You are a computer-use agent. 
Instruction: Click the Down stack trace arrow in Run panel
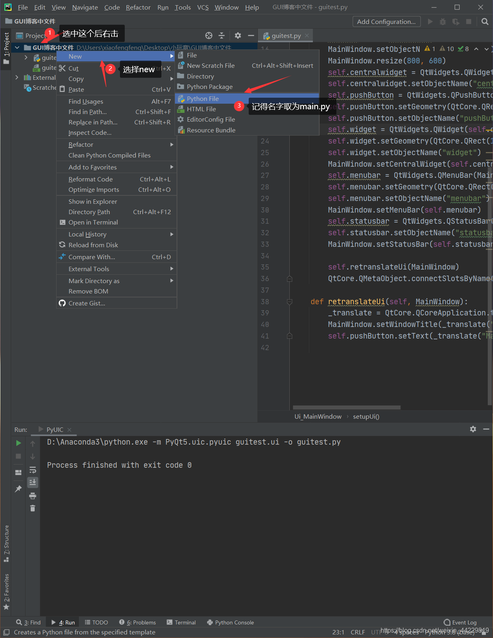click(33, 457)
